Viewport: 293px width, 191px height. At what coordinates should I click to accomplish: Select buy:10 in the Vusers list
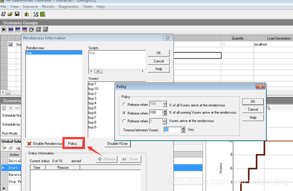click(x=93, y=89)
